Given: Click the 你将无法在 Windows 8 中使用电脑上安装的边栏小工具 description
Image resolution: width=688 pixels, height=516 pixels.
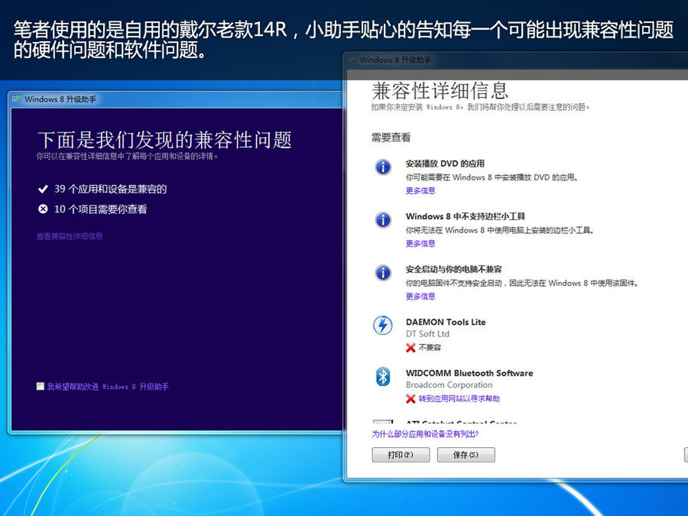Looking at the screenshot, I should tap(499, 230).
